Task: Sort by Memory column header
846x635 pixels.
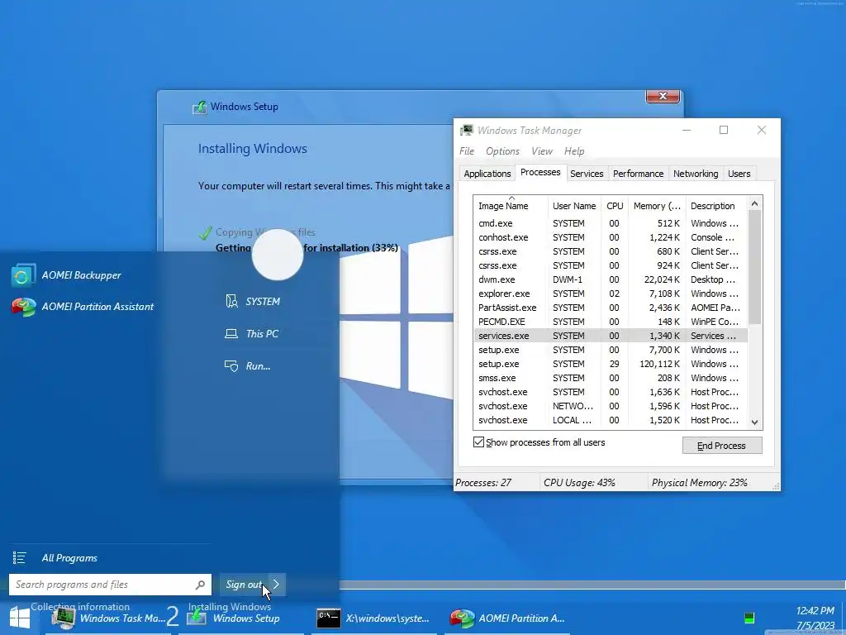Action: (657, 206)
